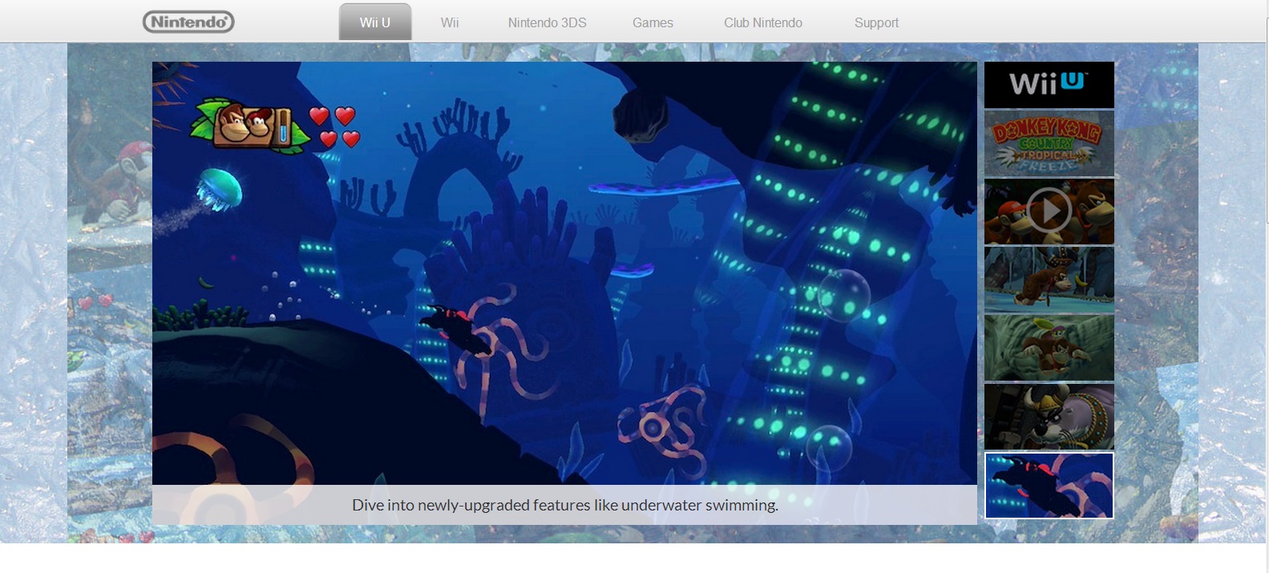Visit the Club Nintendo link

[762, 22]
